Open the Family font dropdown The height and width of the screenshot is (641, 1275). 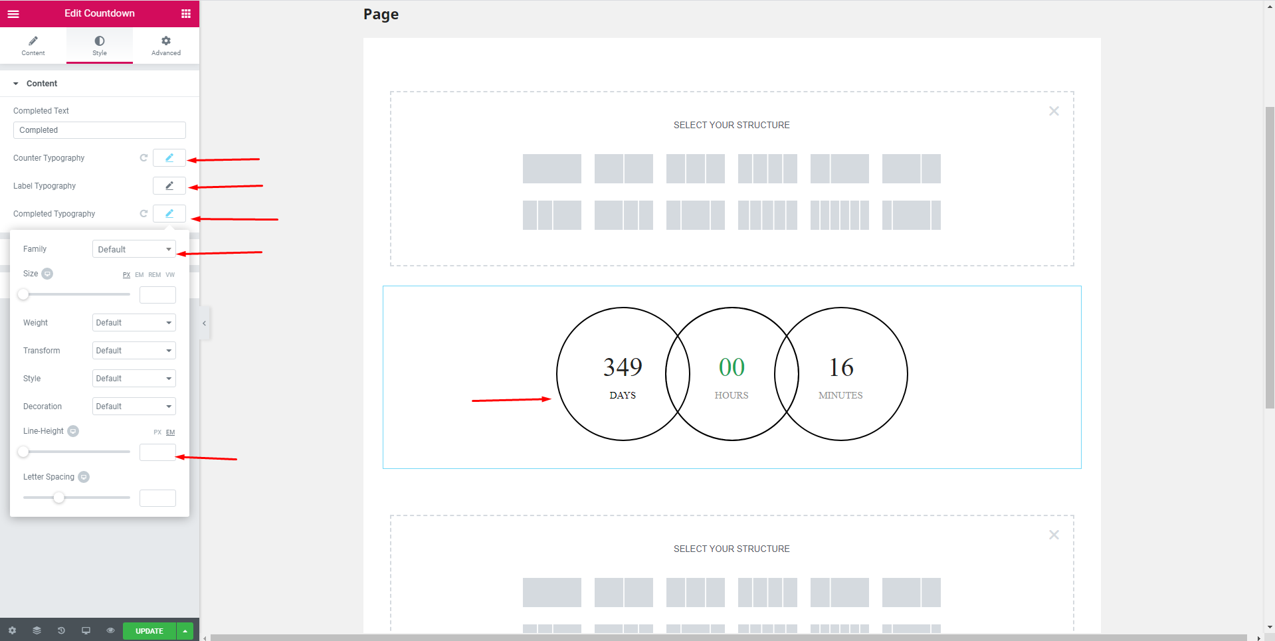pyautogui.click(x=134, y=249)
